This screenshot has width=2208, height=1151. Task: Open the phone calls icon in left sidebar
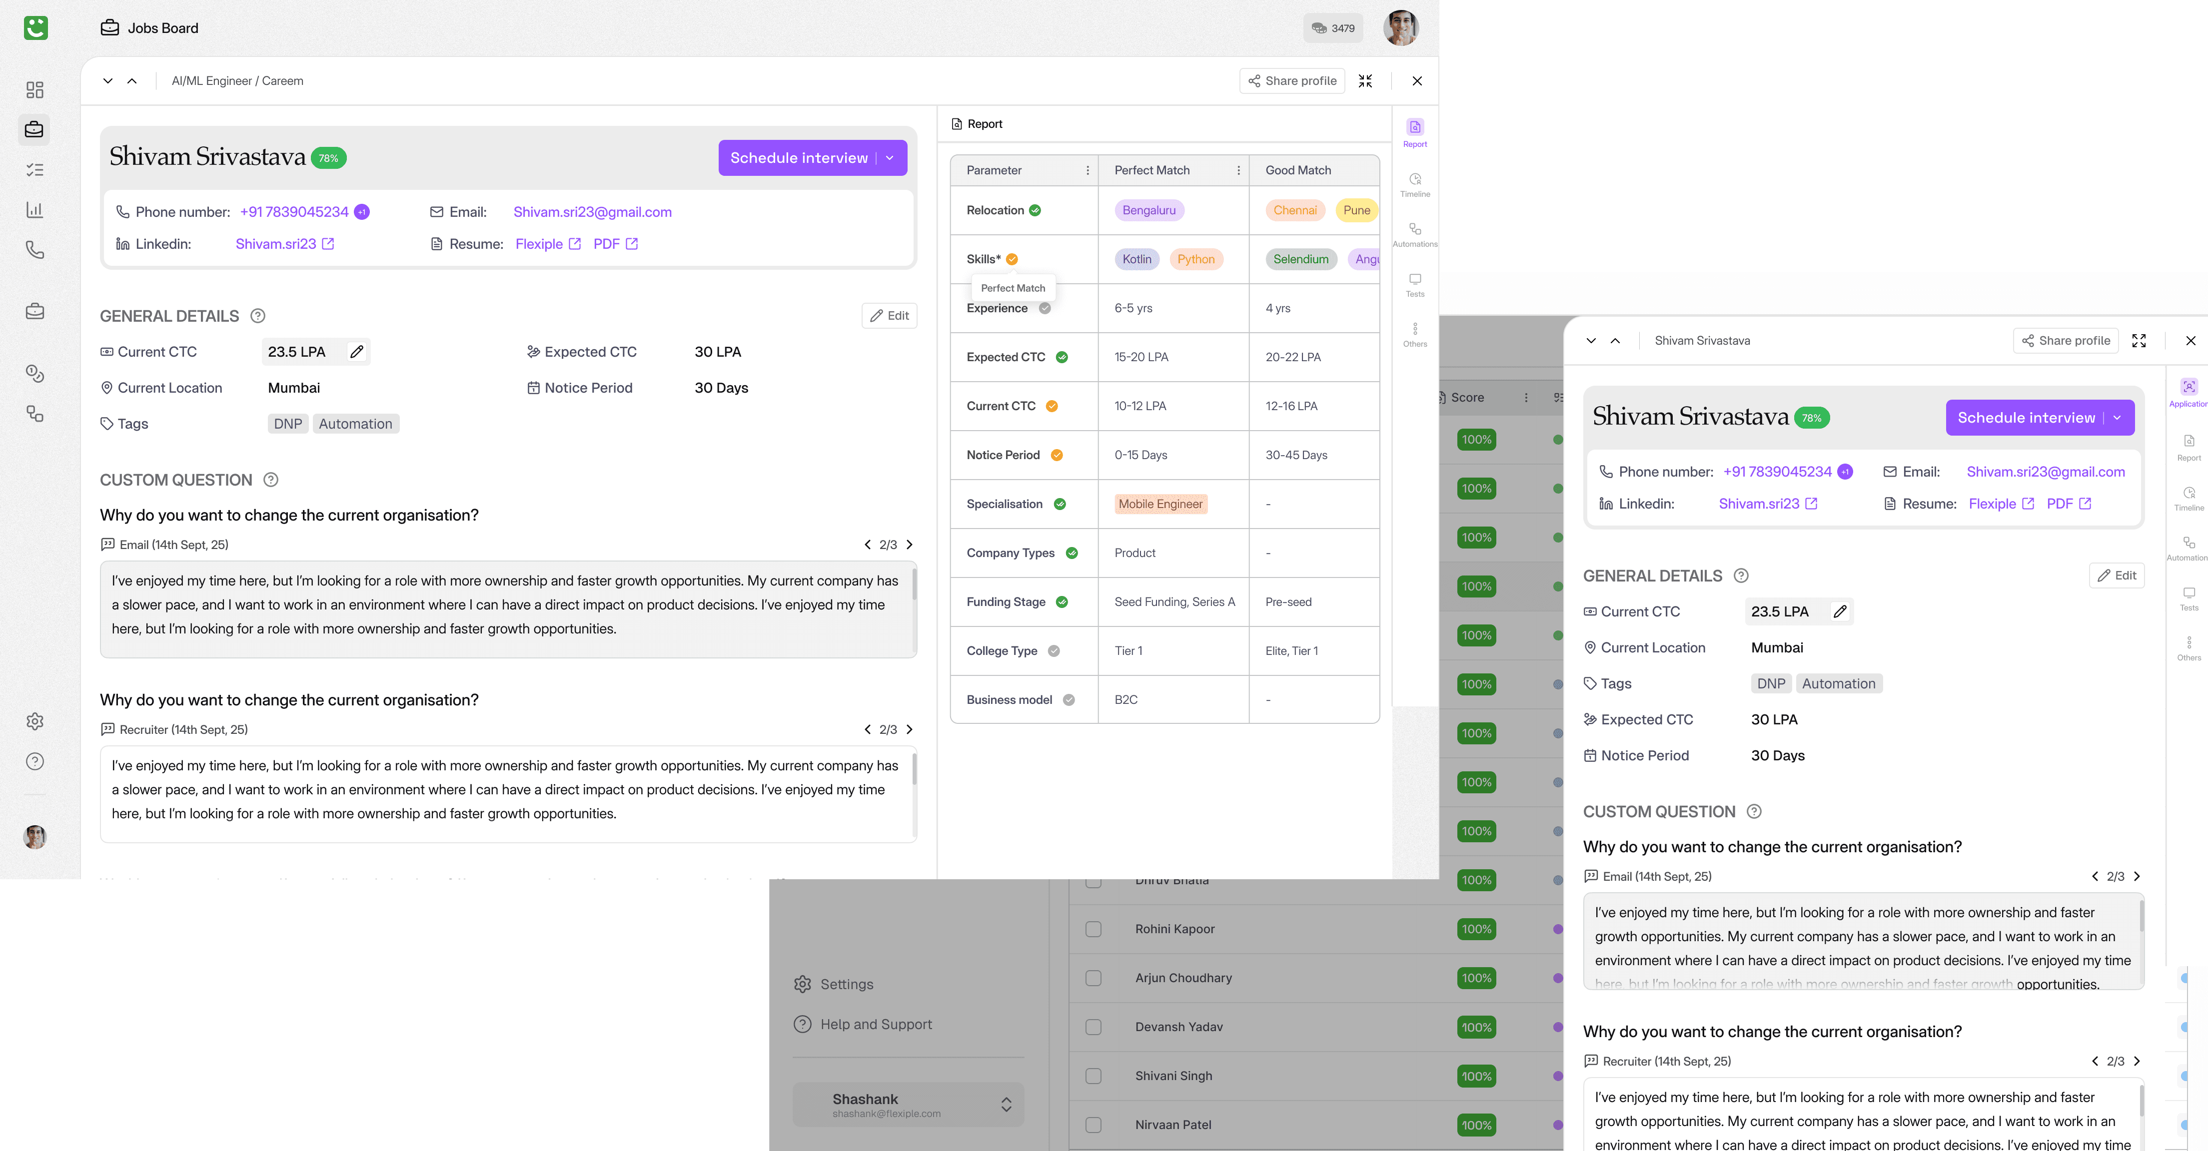pyautogui.click(x=34, y=250)
